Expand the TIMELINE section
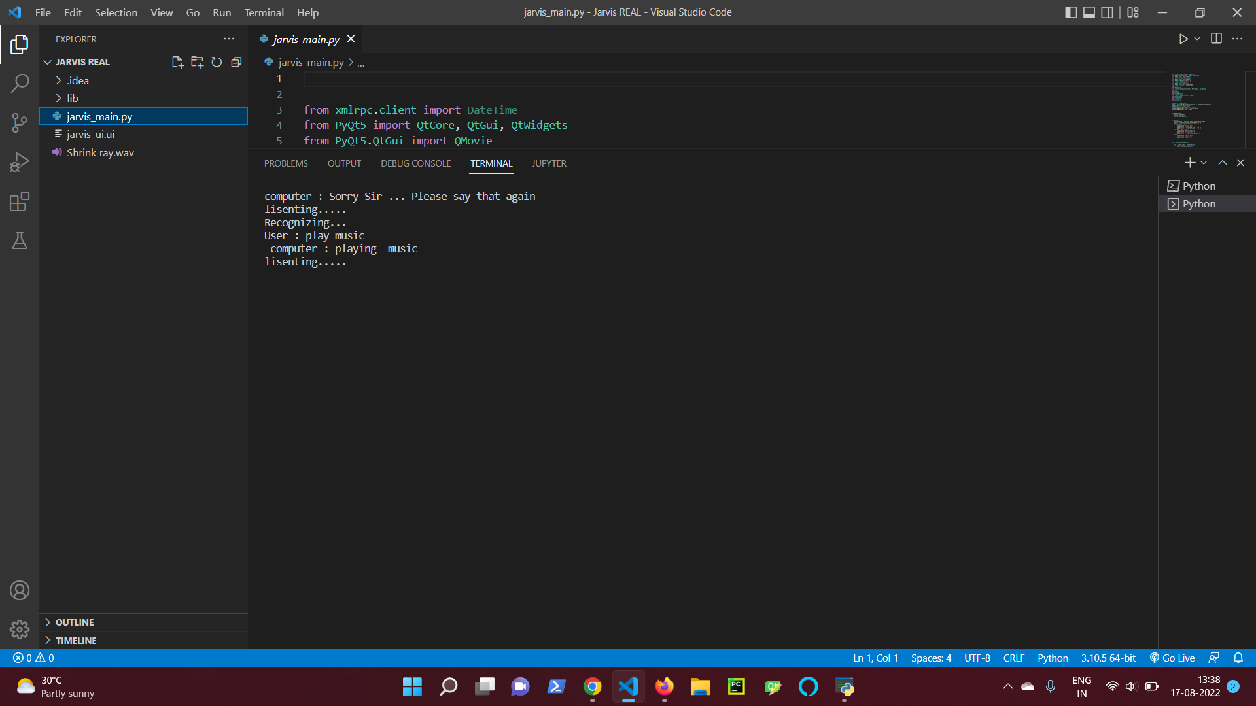Viewport: 1256px width, 706px height. pyautogui.click(x=144, y=641)
